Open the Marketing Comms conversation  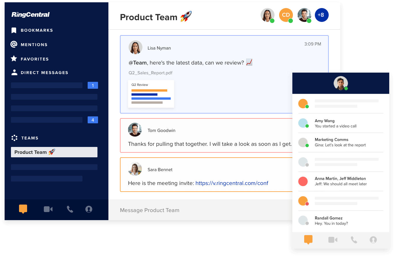tap(341, 142)
